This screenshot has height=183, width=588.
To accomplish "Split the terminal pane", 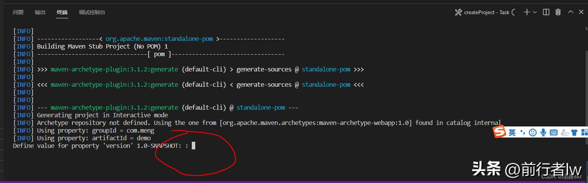I will coord(546,12).
